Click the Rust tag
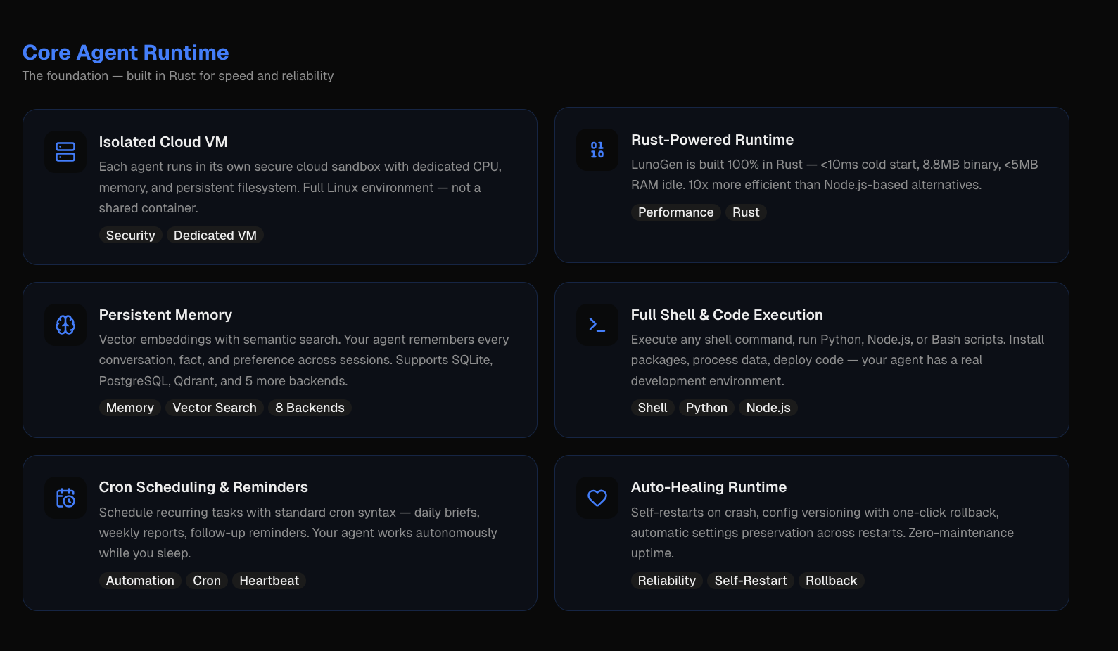The image size is (1118, 651). tap(746, 212)
